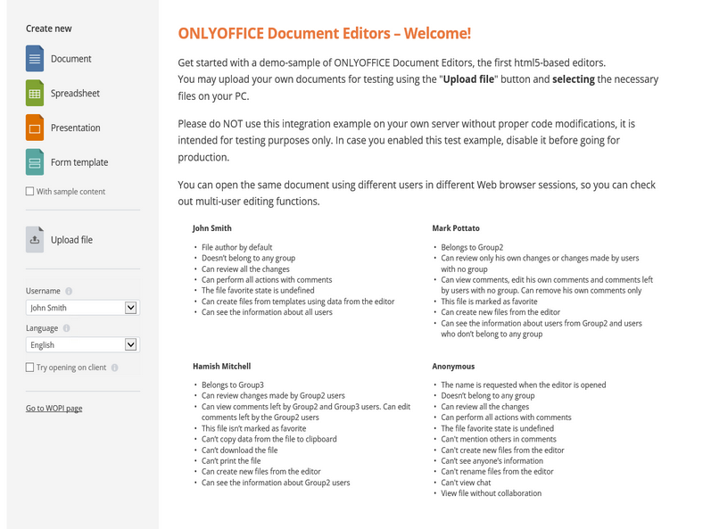This screenshot has height=529, width=711.
Task: Click 'Can't rename files from the editor'
Action: (x=498, y=472)
